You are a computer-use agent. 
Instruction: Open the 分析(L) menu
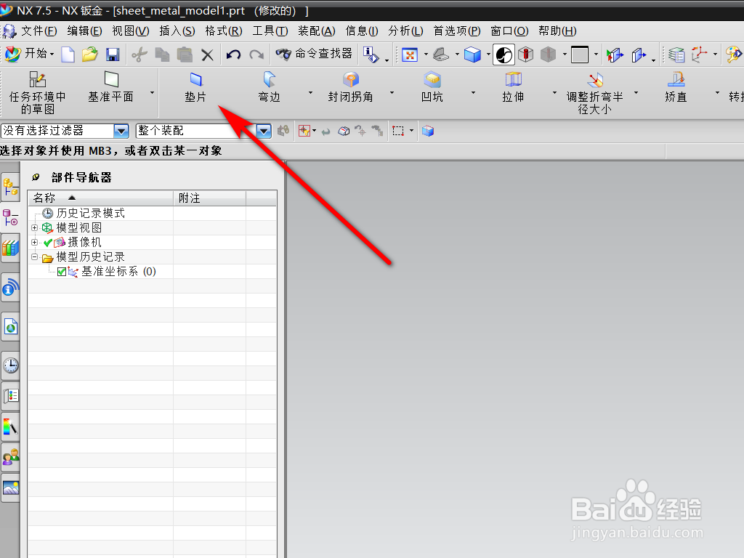[x=405, y=31]
